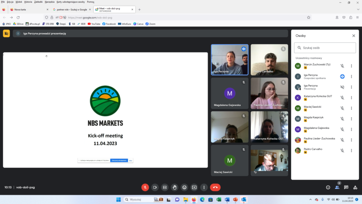Open more options three-dot menu in control bar
This screenshot has height=204, width=362.
204,187
